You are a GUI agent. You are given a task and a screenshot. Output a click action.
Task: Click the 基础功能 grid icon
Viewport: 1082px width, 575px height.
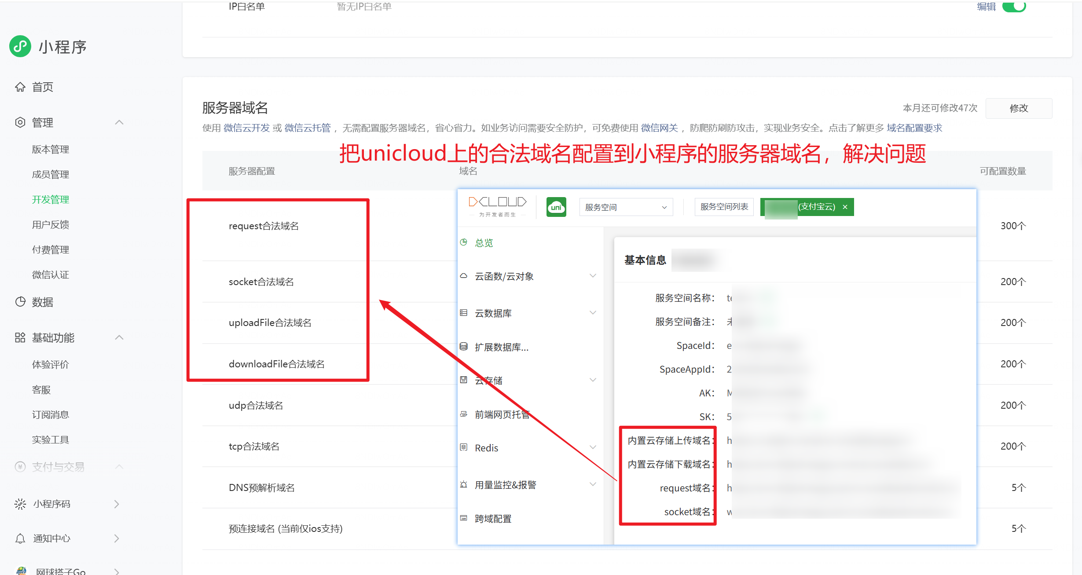coord(20,337)
